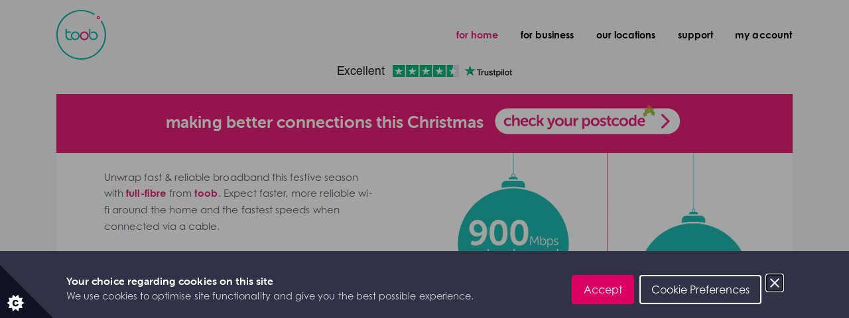Viewport: 849px width, 318px height.
Task: Click the toob circular logo
Action: tap(81, 34)
